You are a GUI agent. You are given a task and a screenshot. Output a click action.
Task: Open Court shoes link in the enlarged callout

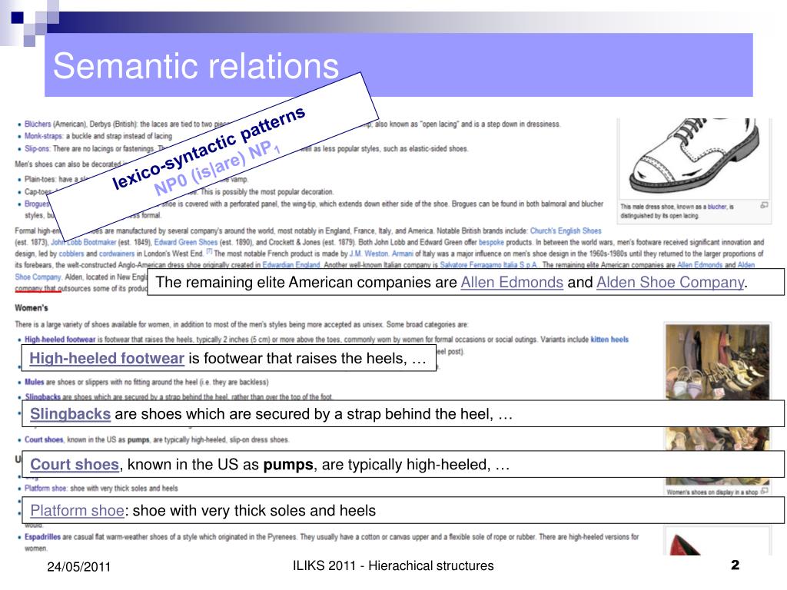point(75,465)
